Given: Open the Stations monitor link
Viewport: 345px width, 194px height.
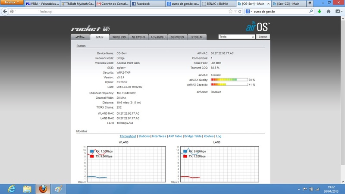Looking at the screenshot, I should [144, 136].
